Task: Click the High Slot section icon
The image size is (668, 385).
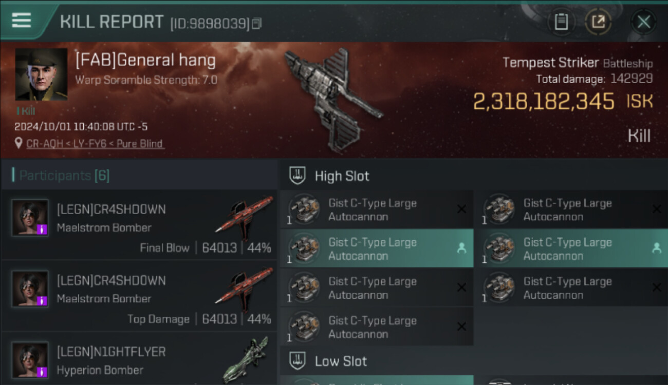Action: pyautogui.click(x=298, y=176)
